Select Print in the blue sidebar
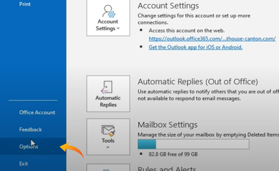This screenshot has width=279, height=171. (25, 4)
